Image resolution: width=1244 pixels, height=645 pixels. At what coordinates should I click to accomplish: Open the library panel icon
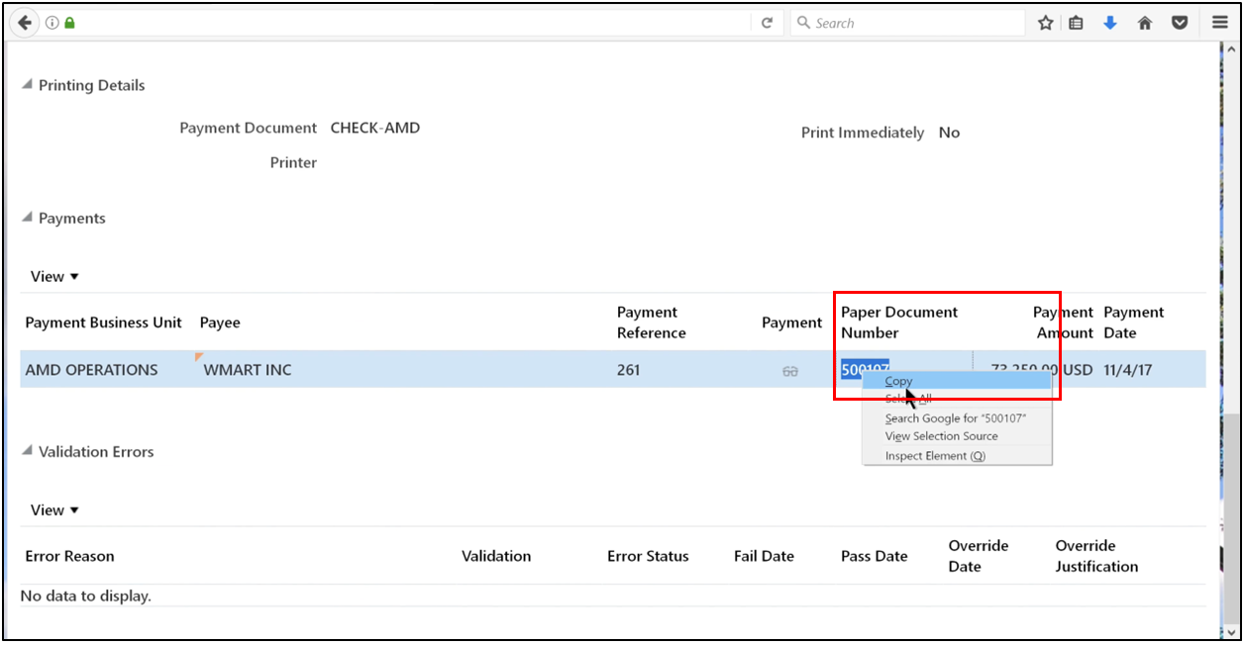pyautogui.click(x=1076, y=22)
